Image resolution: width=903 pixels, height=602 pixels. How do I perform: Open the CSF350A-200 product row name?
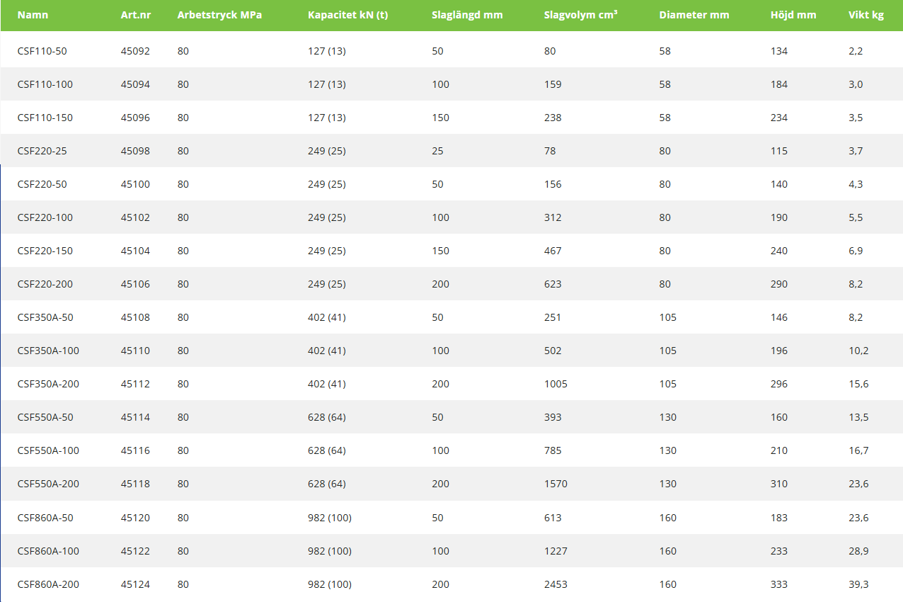(x=48, y=384)
